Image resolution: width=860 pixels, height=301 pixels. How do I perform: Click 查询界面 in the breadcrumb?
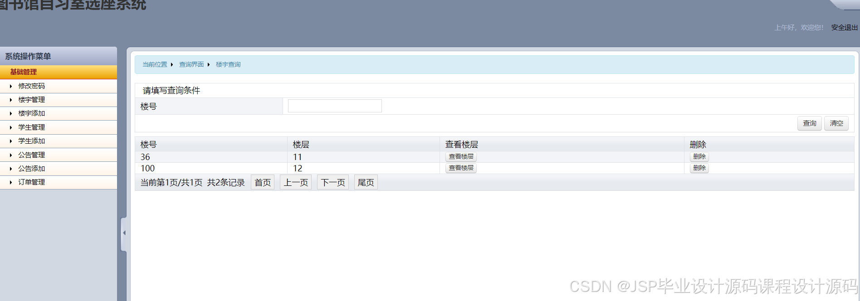click(x=191, y=64)
